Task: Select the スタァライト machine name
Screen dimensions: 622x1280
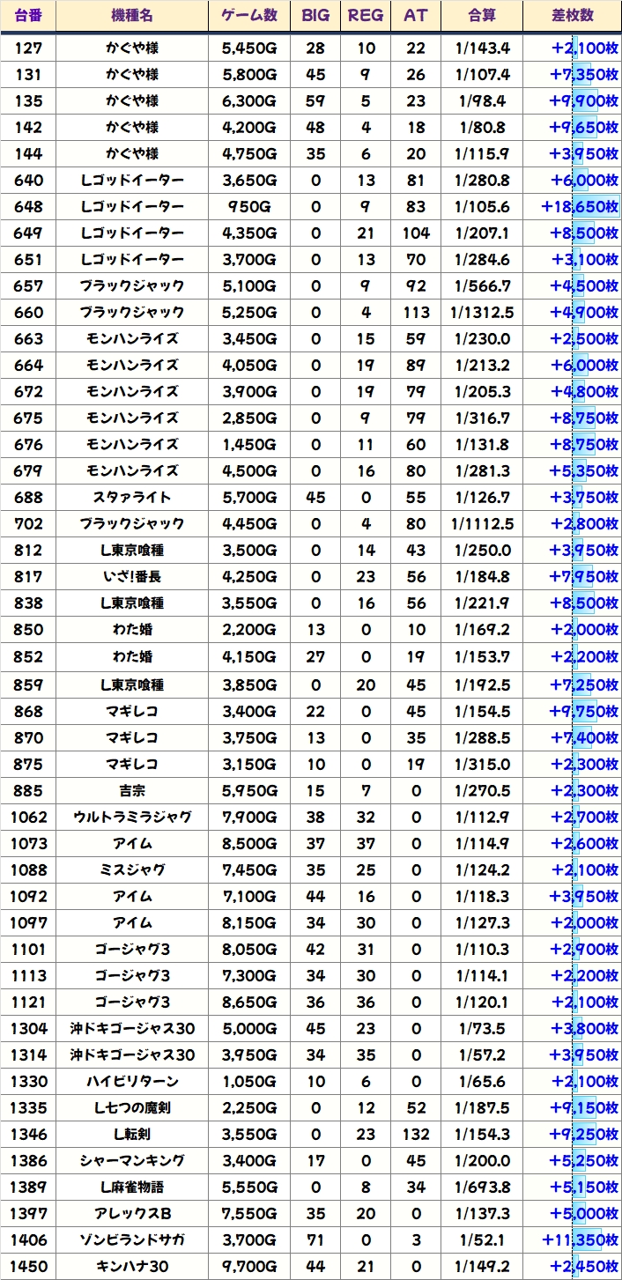Action: point(132,497)
